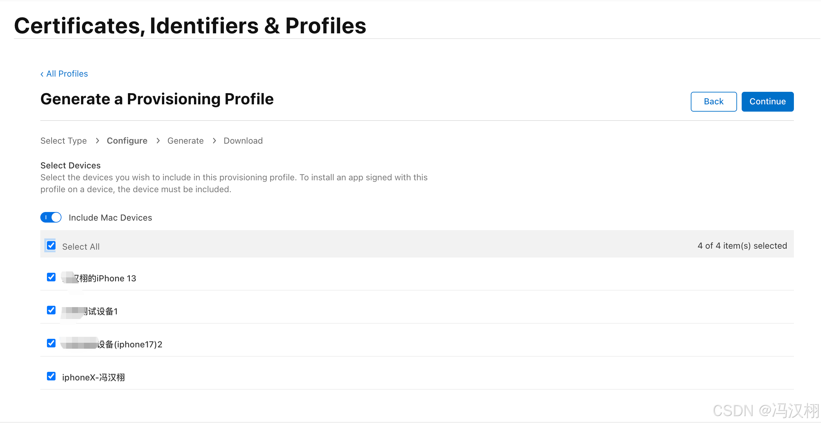The width and height of the screenshot is (821, 424).
Task: Click the Select All label text
Action: click(x=81, y=247)
